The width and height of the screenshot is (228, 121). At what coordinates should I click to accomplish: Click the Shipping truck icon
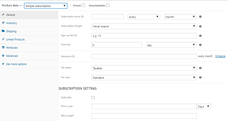(x=3, y=31)
